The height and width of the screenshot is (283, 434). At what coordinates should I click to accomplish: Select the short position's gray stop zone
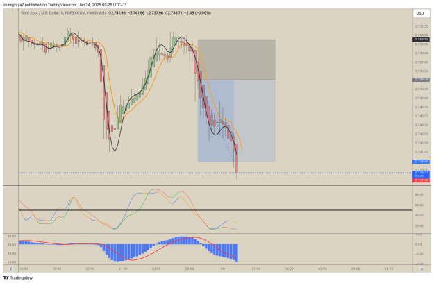pyautogui.click(x=237, y=60)
